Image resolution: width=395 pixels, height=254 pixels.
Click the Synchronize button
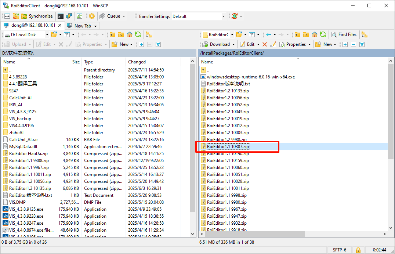click(x=37, y=16)
